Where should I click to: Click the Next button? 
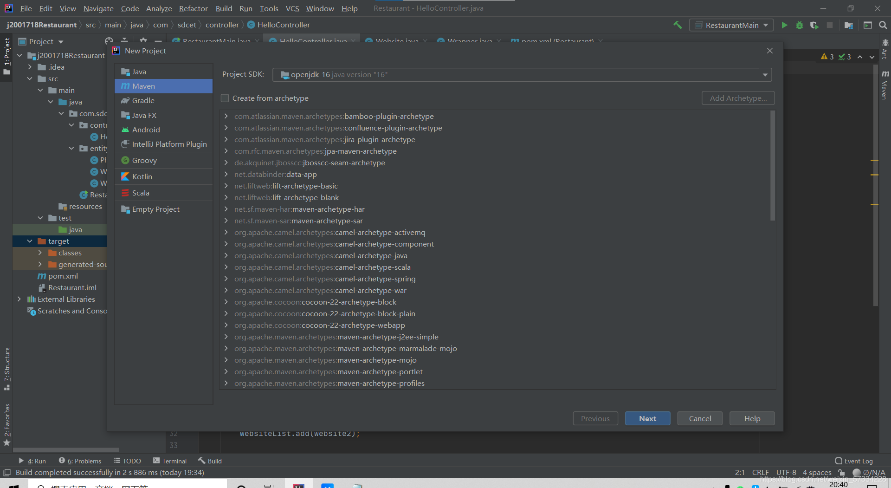647,418
